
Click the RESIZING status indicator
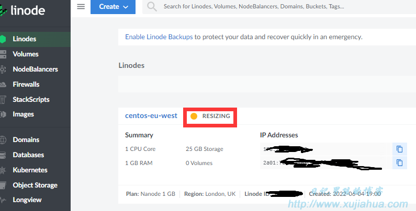[x=210, y=116]
